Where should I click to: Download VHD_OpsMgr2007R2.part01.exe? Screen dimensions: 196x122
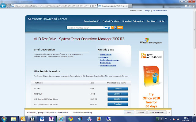click(x=118, y=99)
